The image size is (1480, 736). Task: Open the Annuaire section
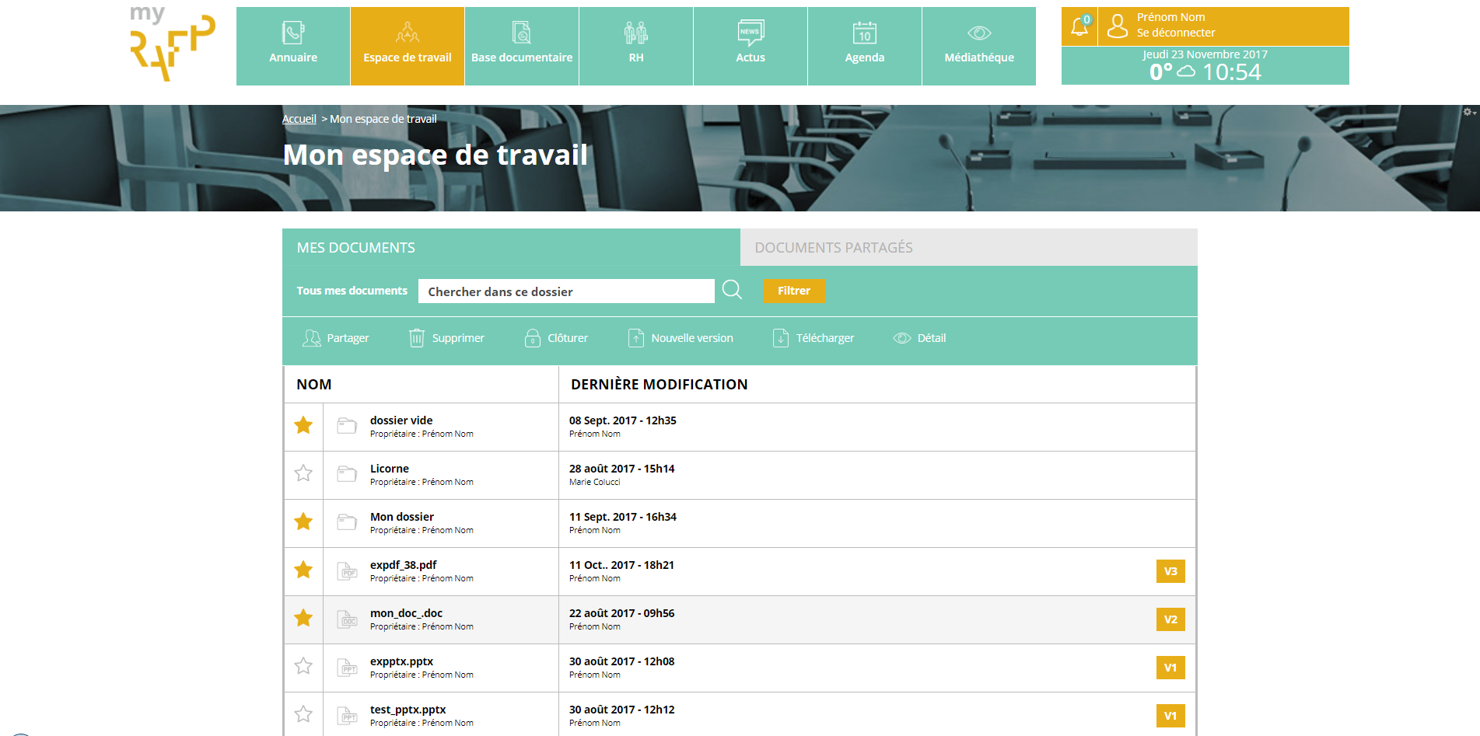tap(293, 46)
